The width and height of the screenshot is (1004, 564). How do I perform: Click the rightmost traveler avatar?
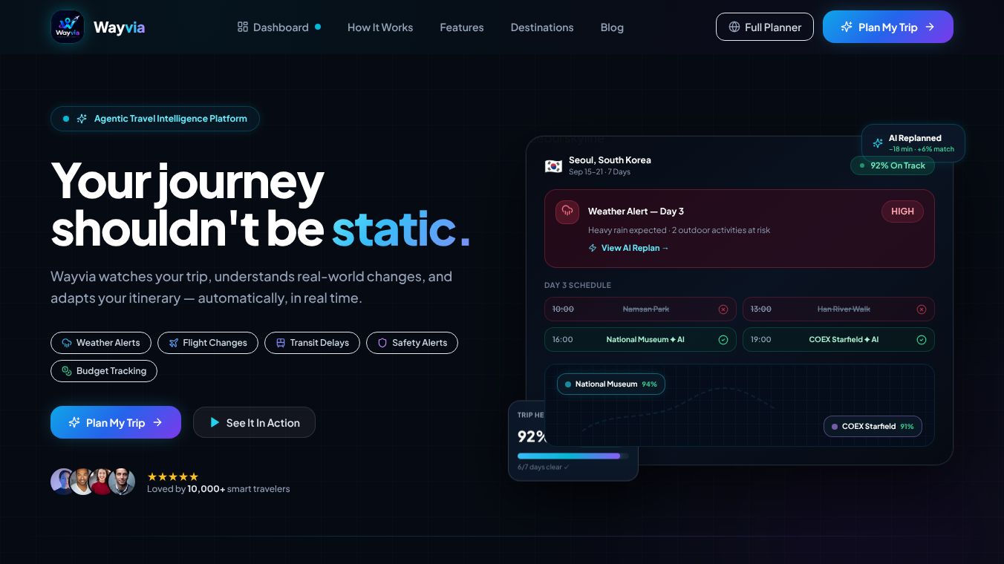pyautogui.click(x=122, y=482)
